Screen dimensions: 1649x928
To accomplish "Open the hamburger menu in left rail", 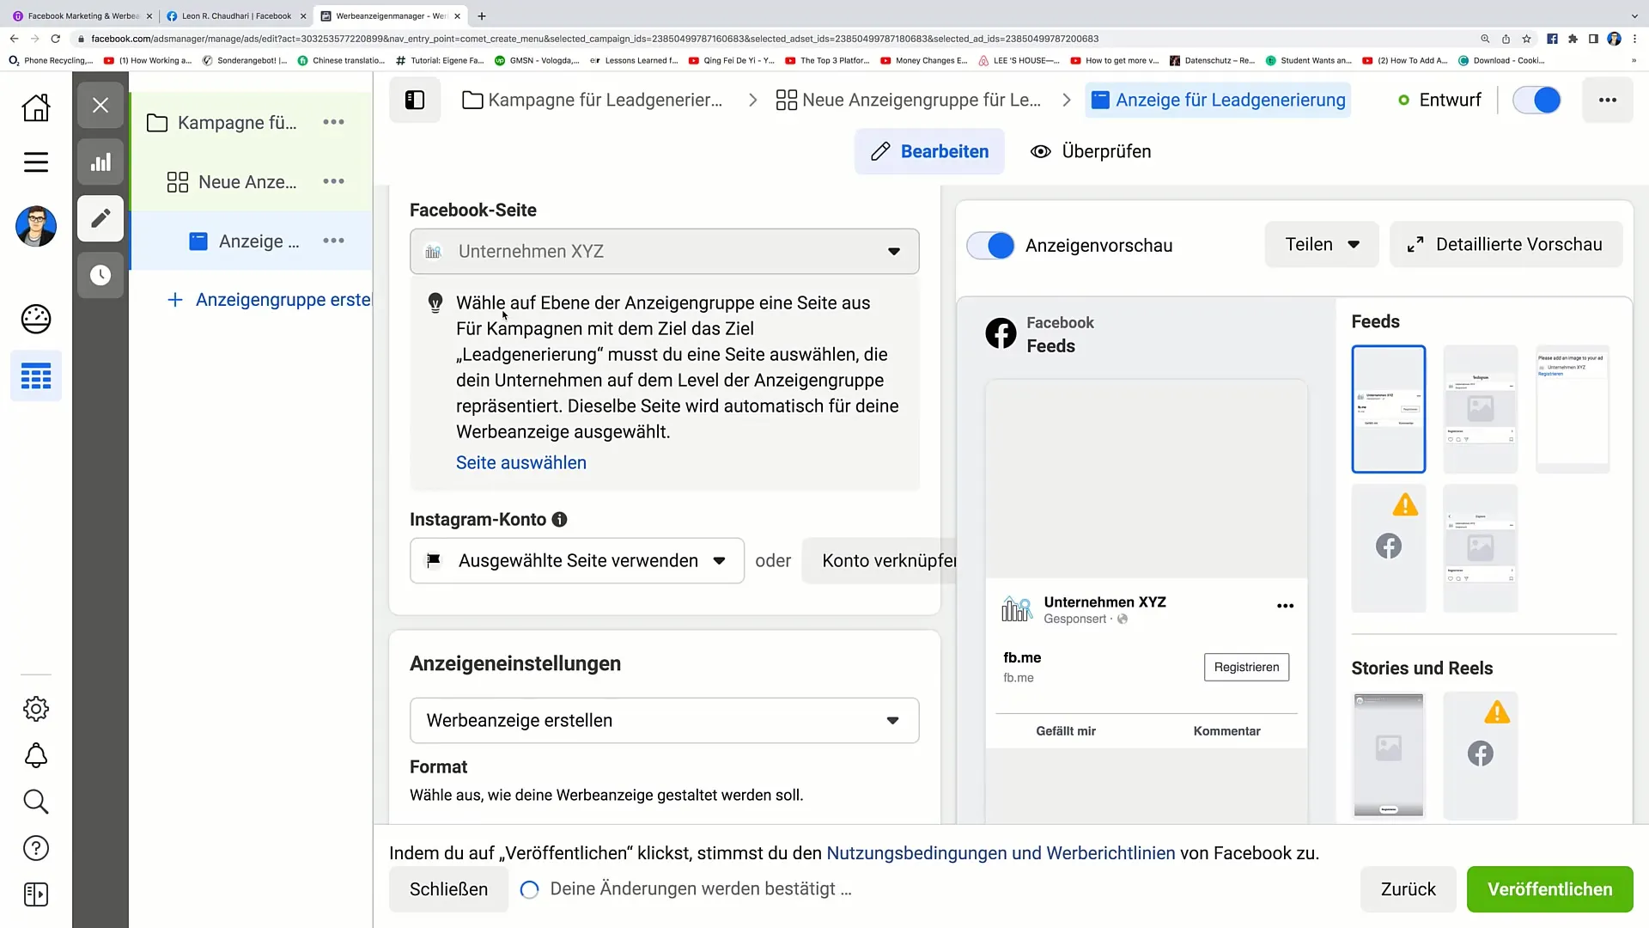I will [x=36, y=162].
